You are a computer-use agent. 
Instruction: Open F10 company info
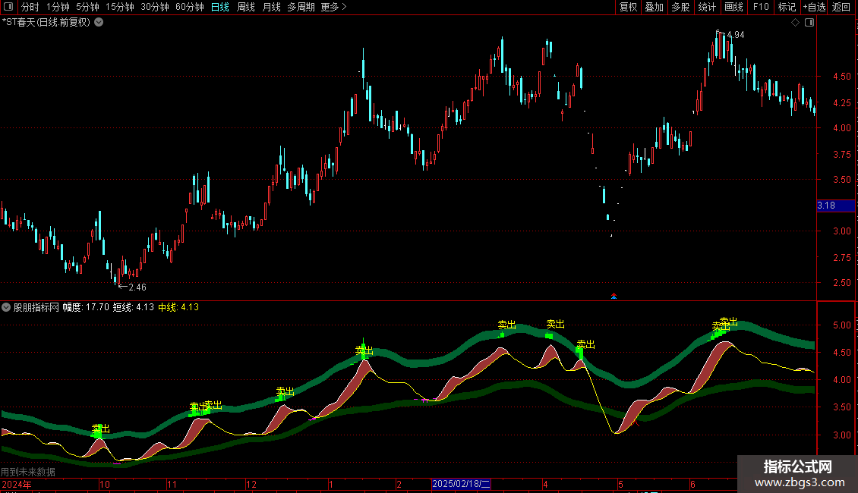tap(761, 7)
